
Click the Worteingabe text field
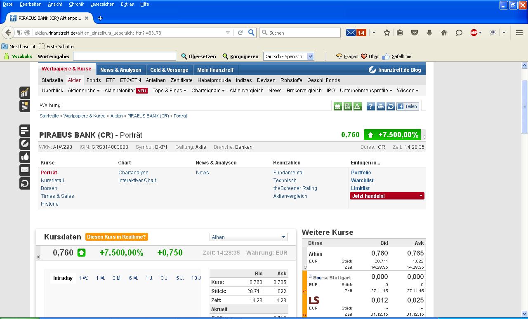coord(124,56)
